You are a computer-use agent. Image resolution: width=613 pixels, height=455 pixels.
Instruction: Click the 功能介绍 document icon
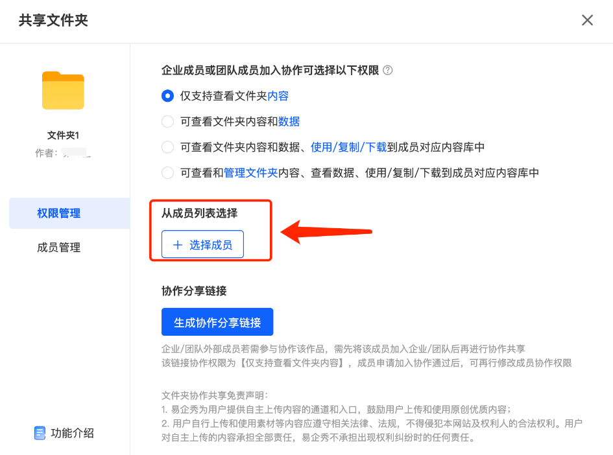(x=40, y=433)
